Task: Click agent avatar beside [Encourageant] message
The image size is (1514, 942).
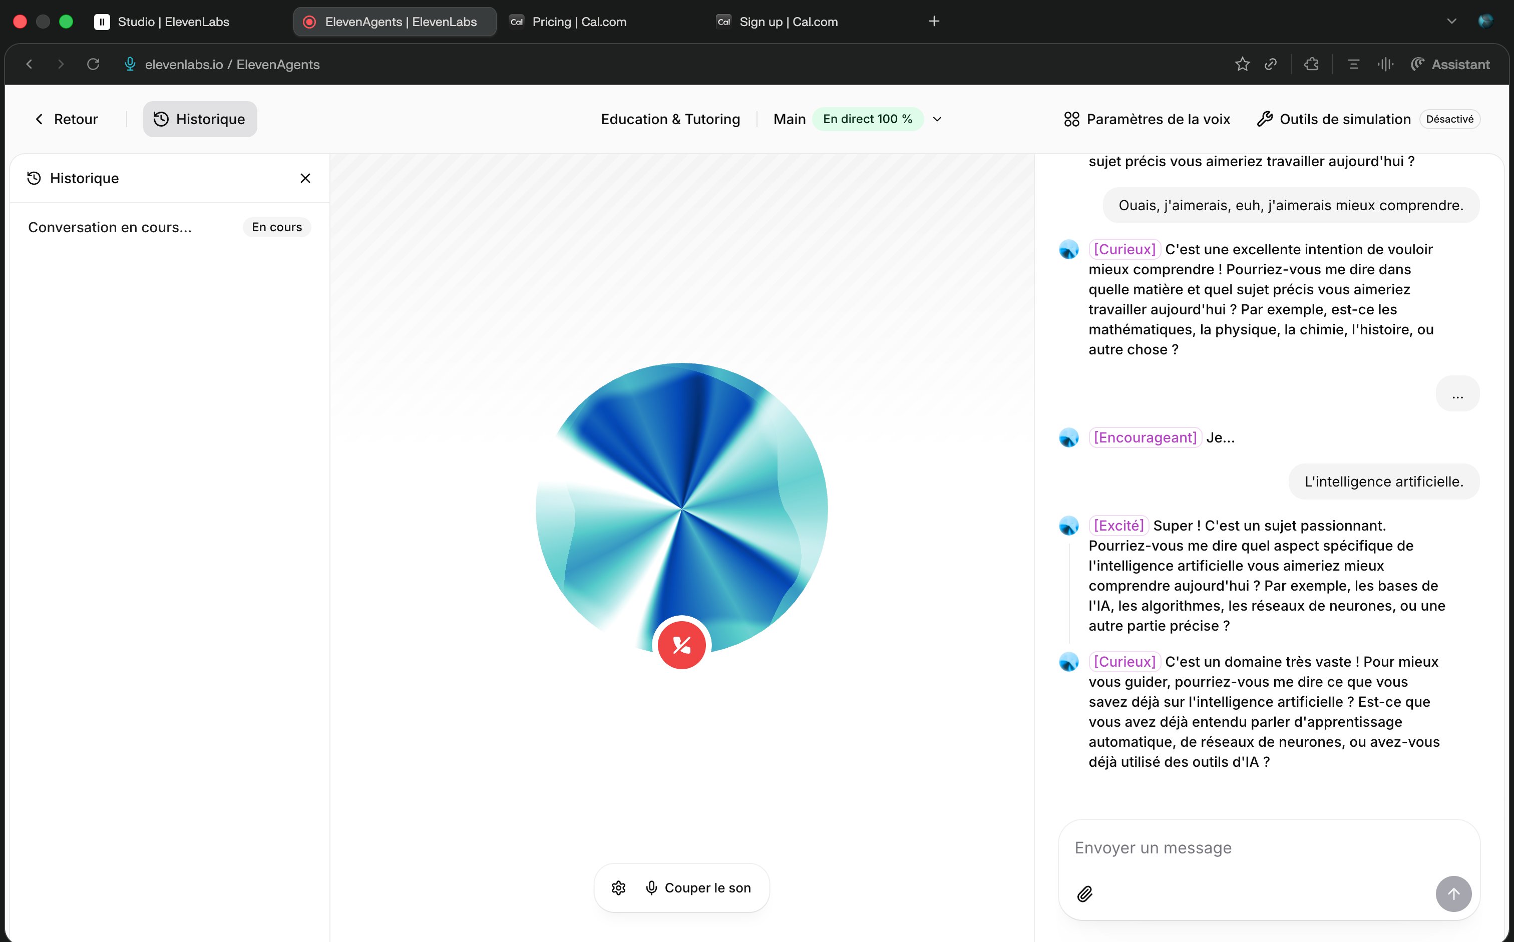Action: pyautogui.click(x=1068, y=437)
